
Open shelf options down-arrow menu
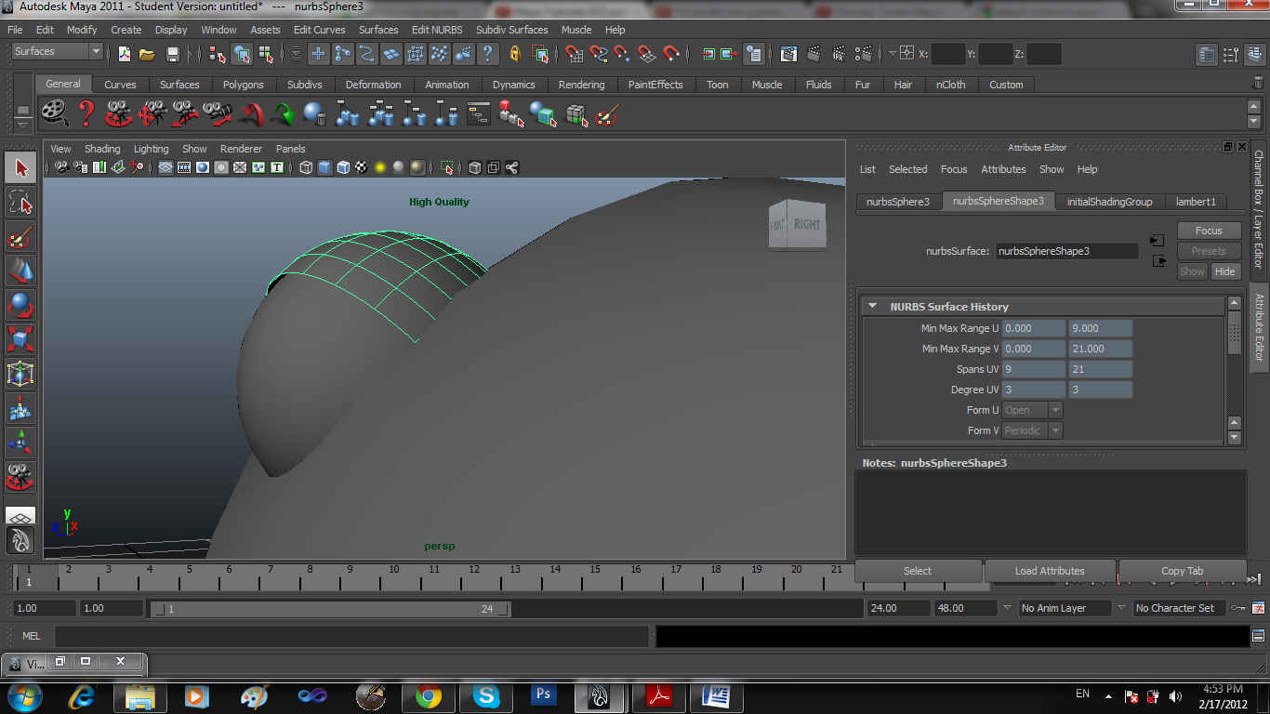(23, 126)
